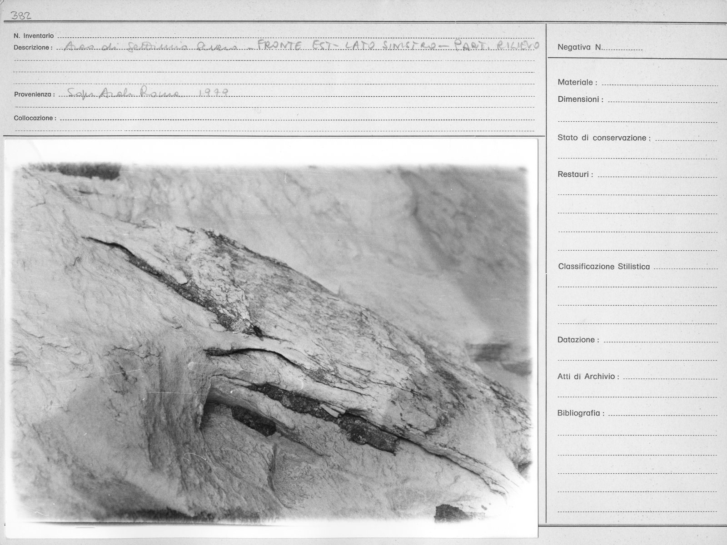Click the N. Inventario field line
The height and width of the screenshot is (545, 727).
pos(296,36)
